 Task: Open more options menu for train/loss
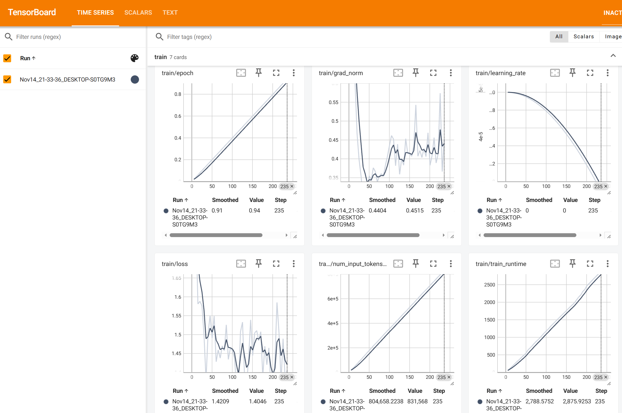[293, 264]
